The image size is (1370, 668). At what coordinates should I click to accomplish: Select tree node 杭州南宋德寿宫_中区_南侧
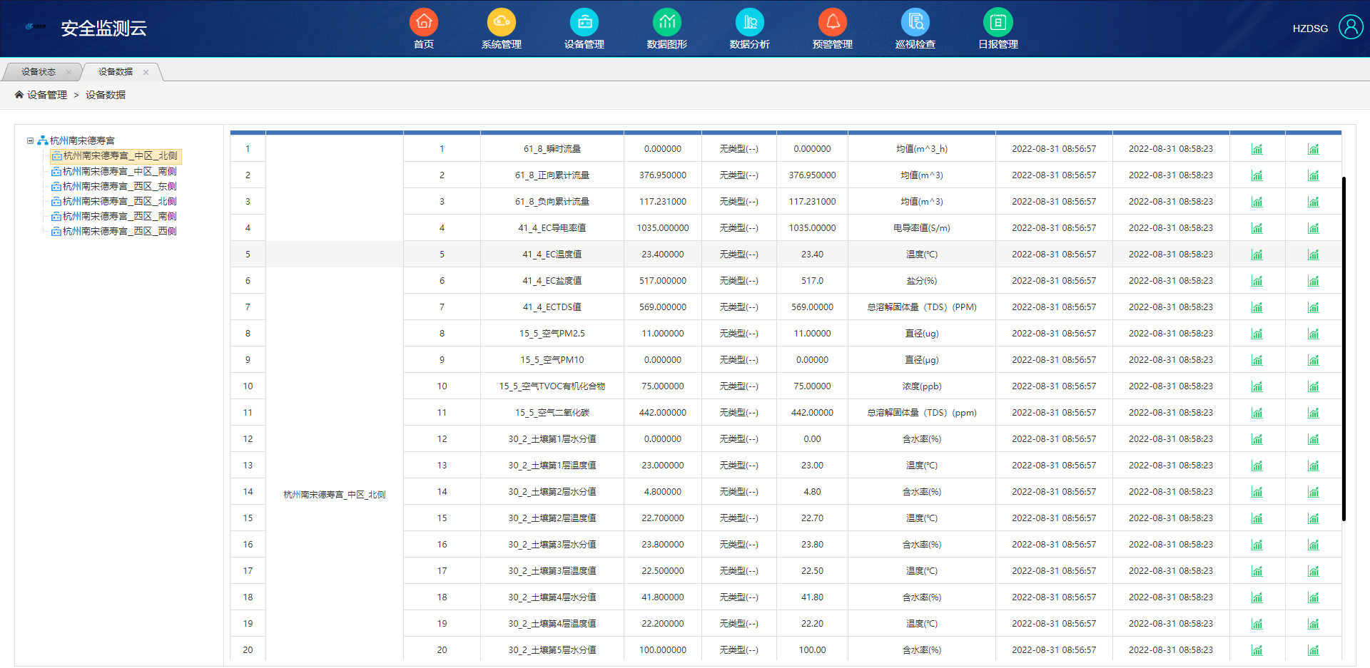(x=119, y=171)
